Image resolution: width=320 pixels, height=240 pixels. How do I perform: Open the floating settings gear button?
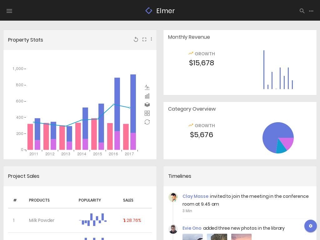pos(311,226)
